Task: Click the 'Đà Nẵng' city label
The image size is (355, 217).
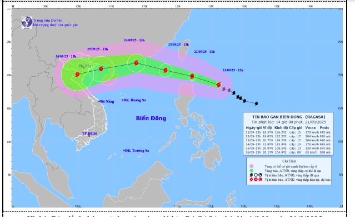Action: pos(107,102)
